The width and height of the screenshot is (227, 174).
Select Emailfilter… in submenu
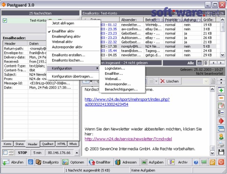point(122,73)
